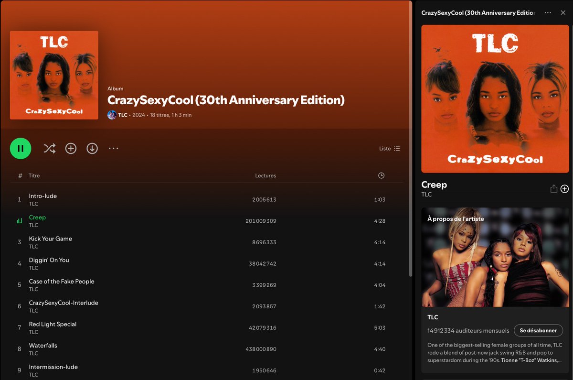The height and width of the screenshot is (380, 573).
Task: Click the Se désabonner button
Action: (x=538, y=330)
